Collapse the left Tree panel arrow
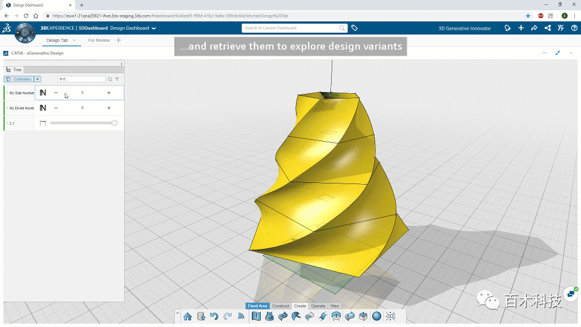581x327 pixels. tap(122, 64)
